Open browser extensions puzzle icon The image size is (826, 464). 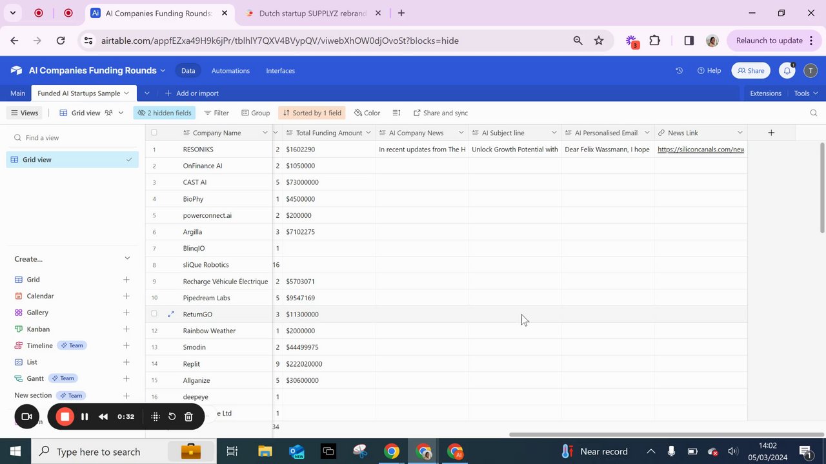(x=654, y=41)
